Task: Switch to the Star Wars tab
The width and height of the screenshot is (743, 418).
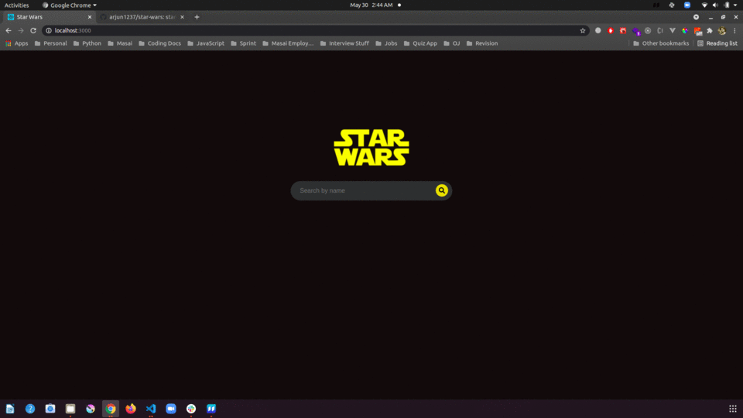Action: coord(49,17)
